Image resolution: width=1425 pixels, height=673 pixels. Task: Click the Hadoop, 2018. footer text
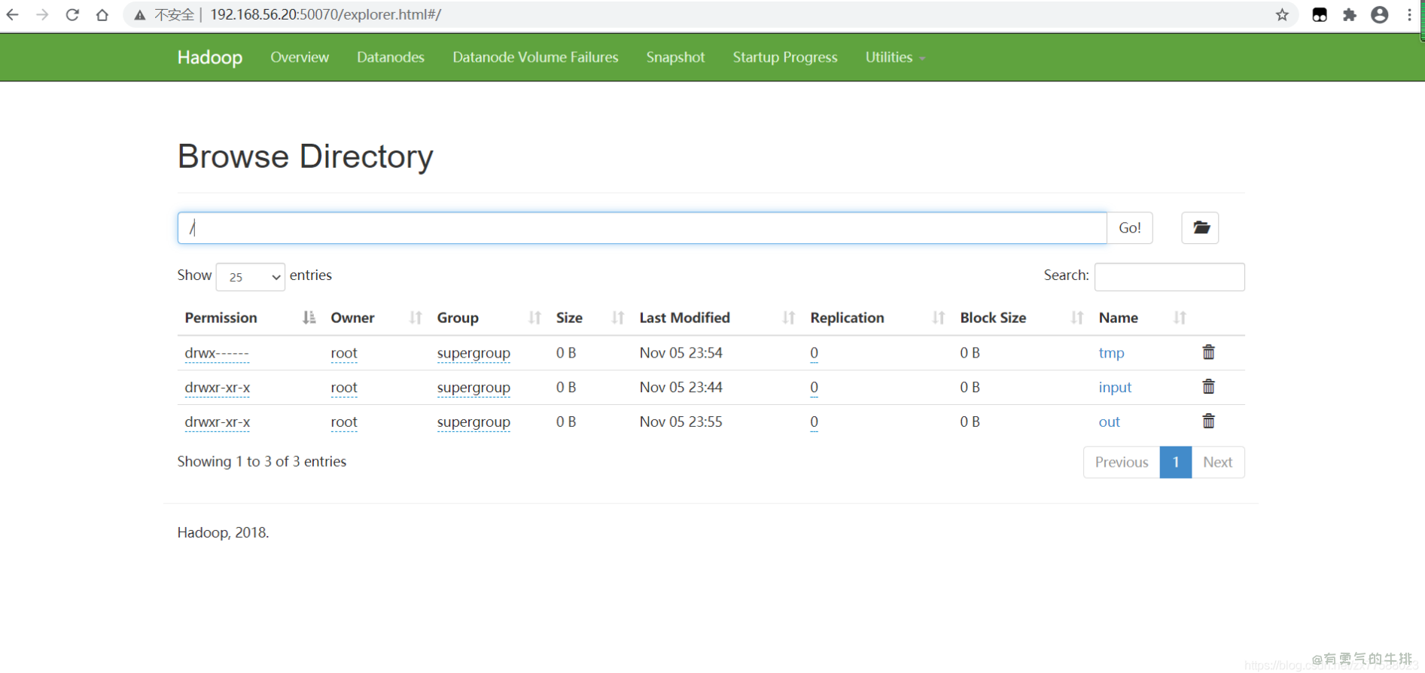(223, 532)
